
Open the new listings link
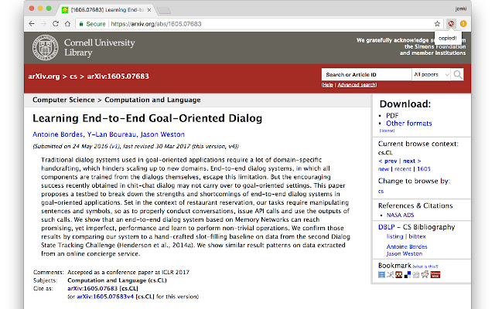(x=384, y=169)
